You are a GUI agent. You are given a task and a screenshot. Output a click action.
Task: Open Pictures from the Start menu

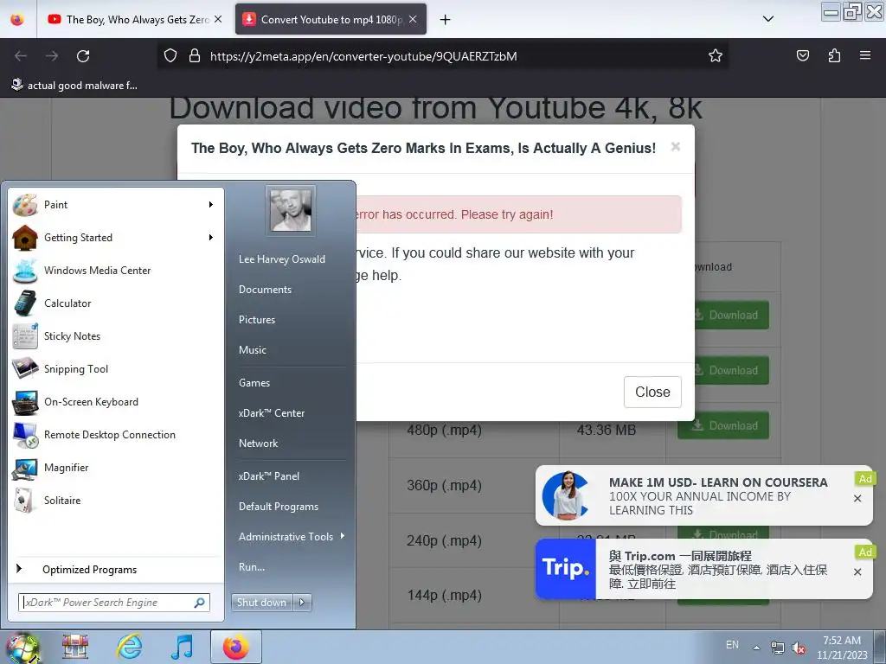pyautogui.click(x=256, y=320)
